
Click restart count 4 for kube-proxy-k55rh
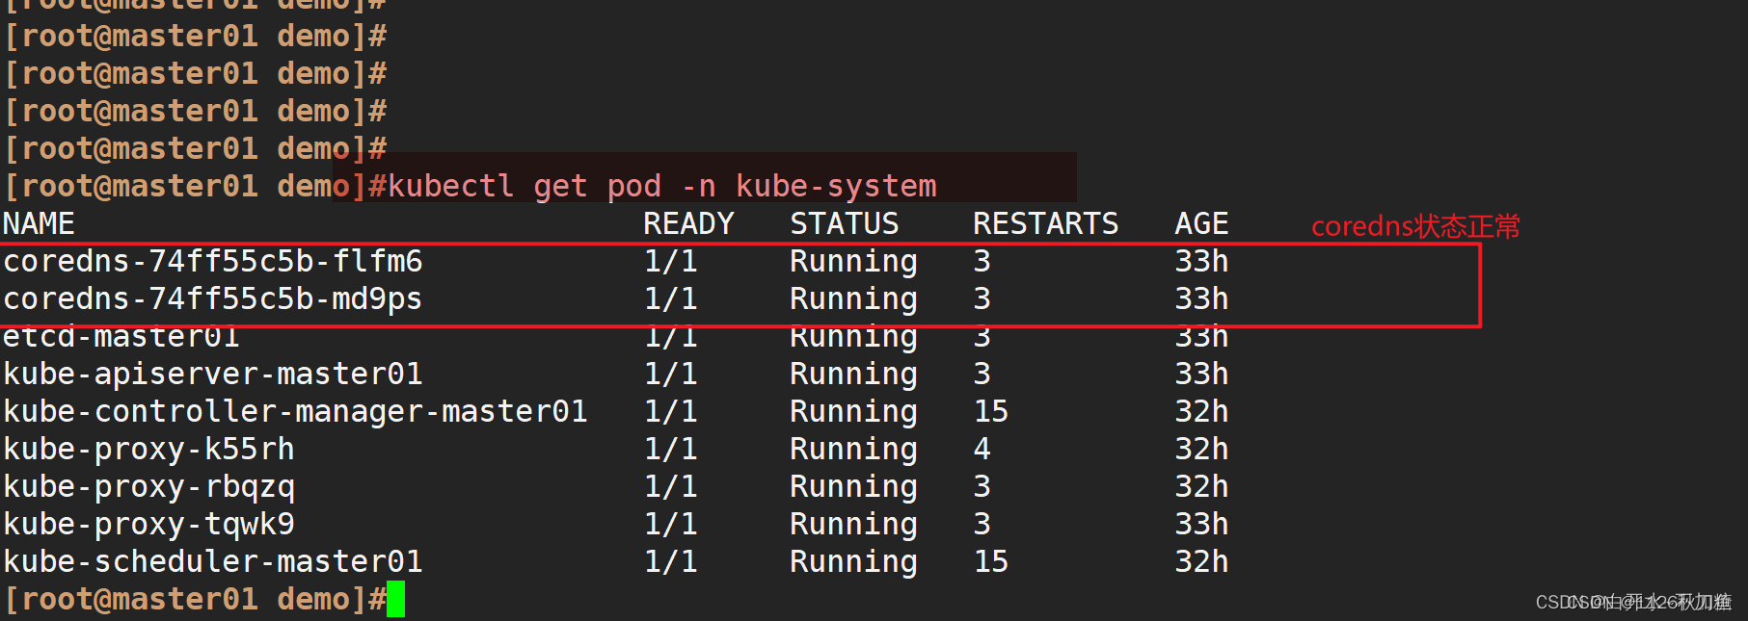point(982,449)
